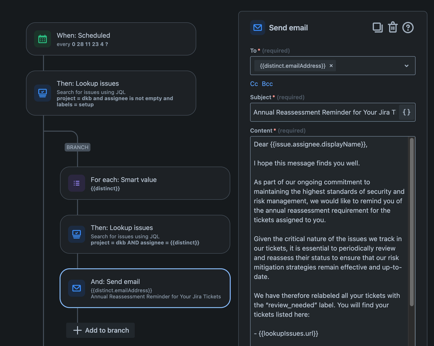The width and height of the screenshot is (434, 346).
Task: Click the branch Lookup issues monitor icon
Action: tap(76, 234)
